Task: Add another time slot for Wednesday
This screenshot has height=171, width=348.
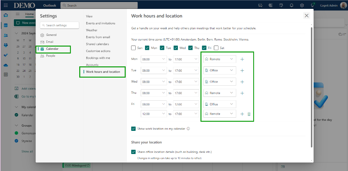Action: [x=242, y=82]
